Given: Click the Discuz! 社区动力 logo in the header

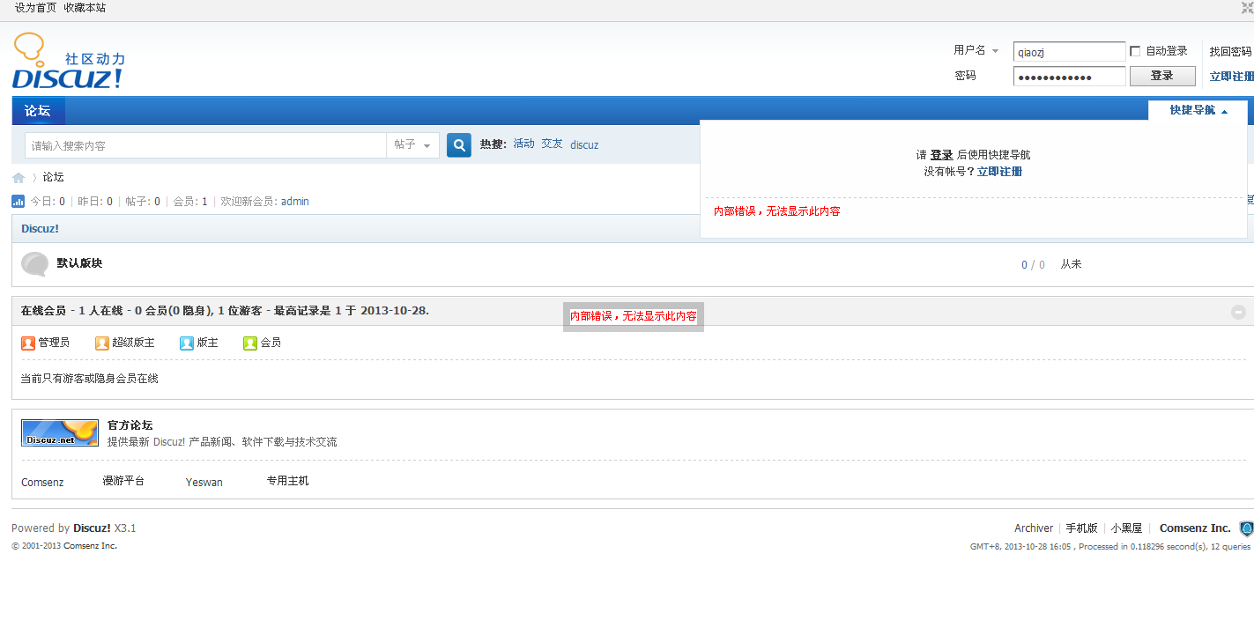Looking at the screenshot, I should click(x=69, y=62).
